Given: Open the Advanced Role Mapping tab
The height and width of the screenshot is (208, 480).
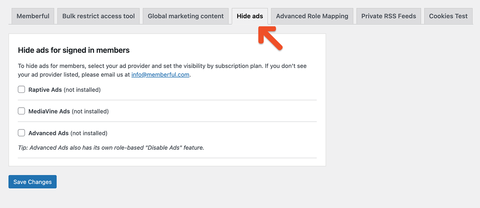Looking at the screenshot, I should (x=312, y=16).
